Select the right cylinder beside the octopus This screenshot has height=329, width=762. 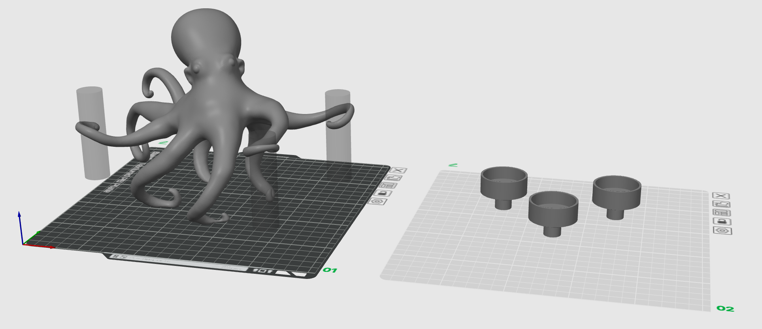338,142
